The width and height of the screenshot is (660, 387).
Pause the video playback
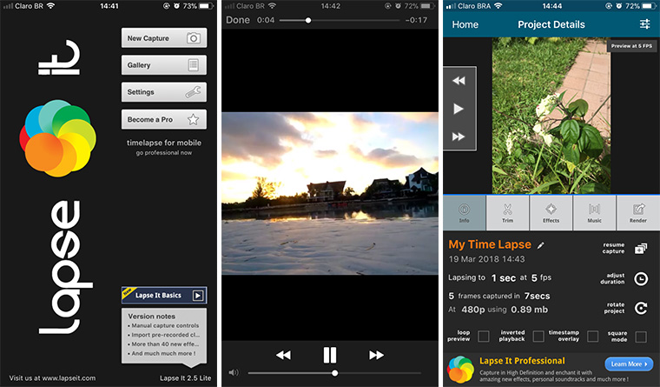330,355
